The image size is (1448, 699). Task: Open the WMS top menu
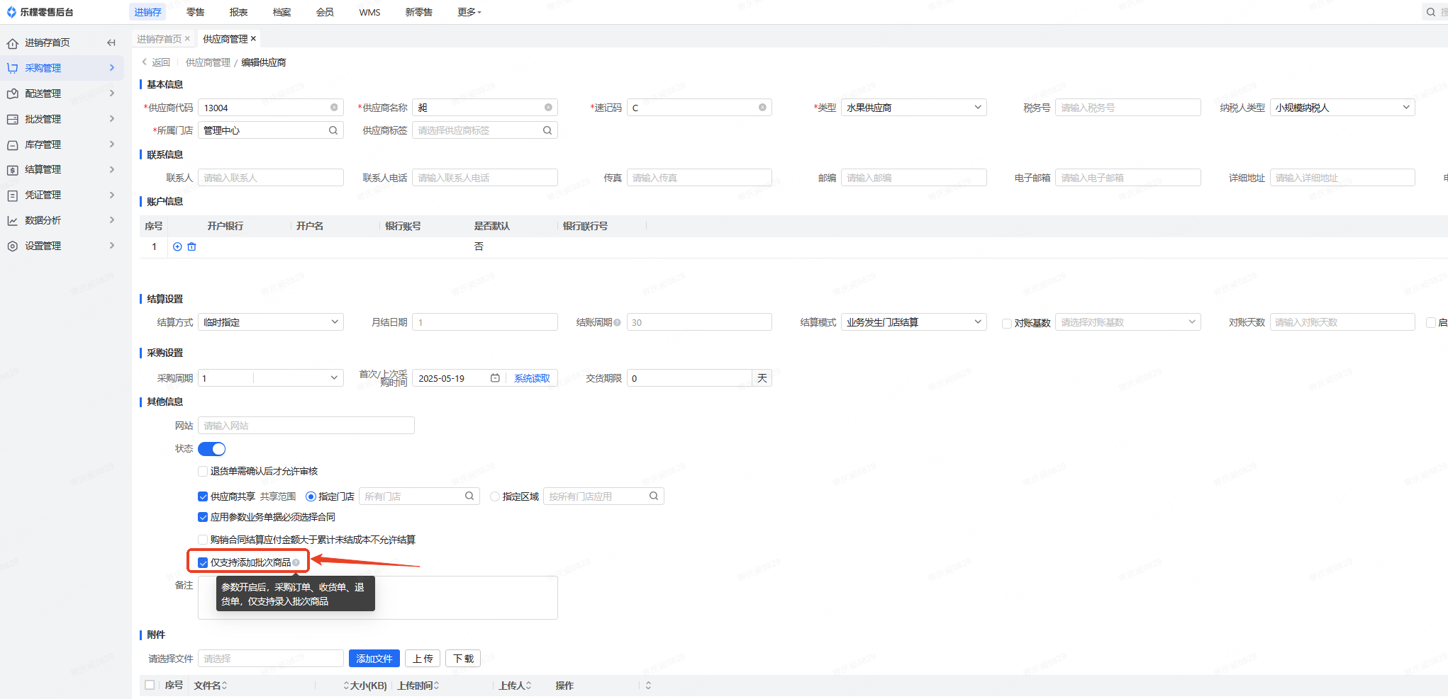click(369, 12)
